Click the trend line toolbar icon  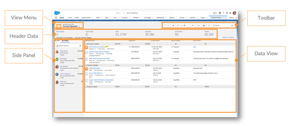click(181, 26)
